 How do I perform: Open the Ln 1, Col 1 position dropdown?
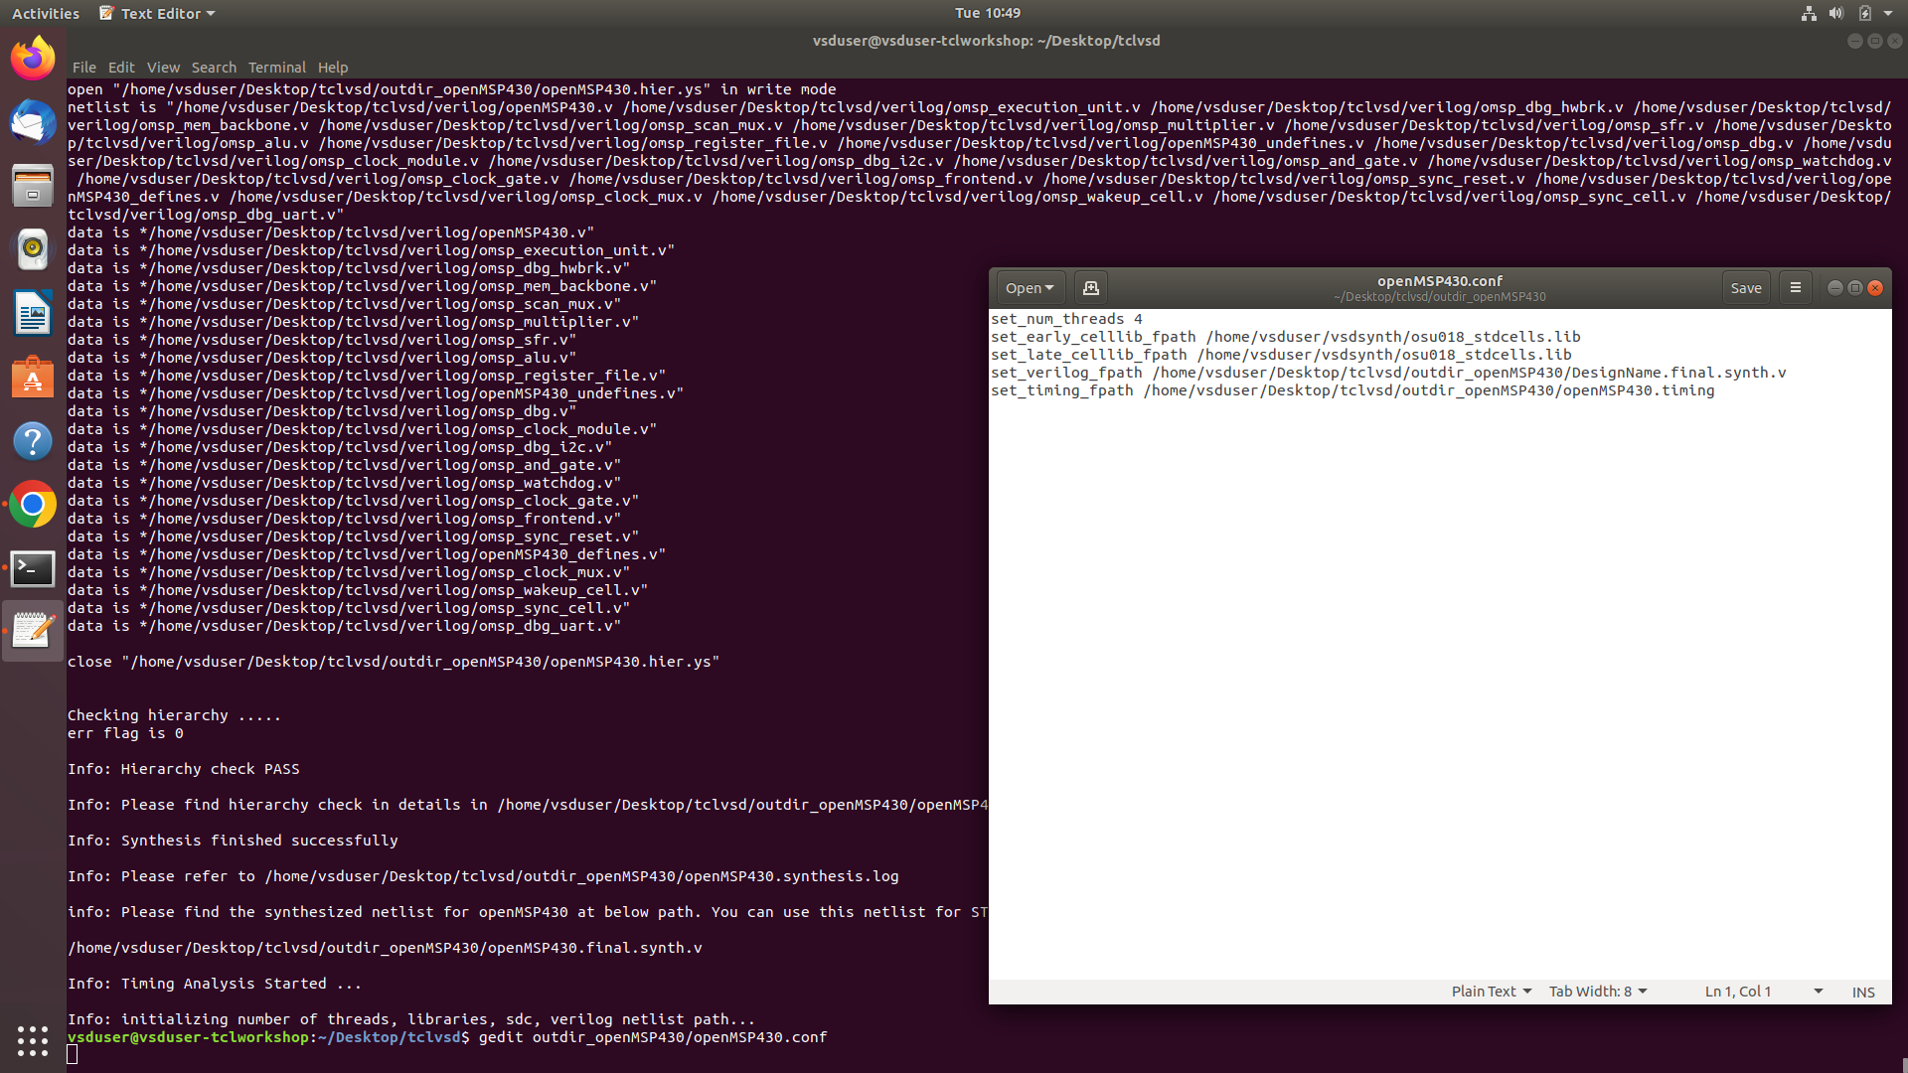[x=1763, y=992]
